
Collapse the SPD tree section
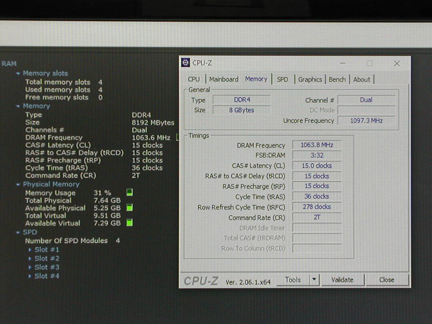pyautogui.click(x=18, y=233)
